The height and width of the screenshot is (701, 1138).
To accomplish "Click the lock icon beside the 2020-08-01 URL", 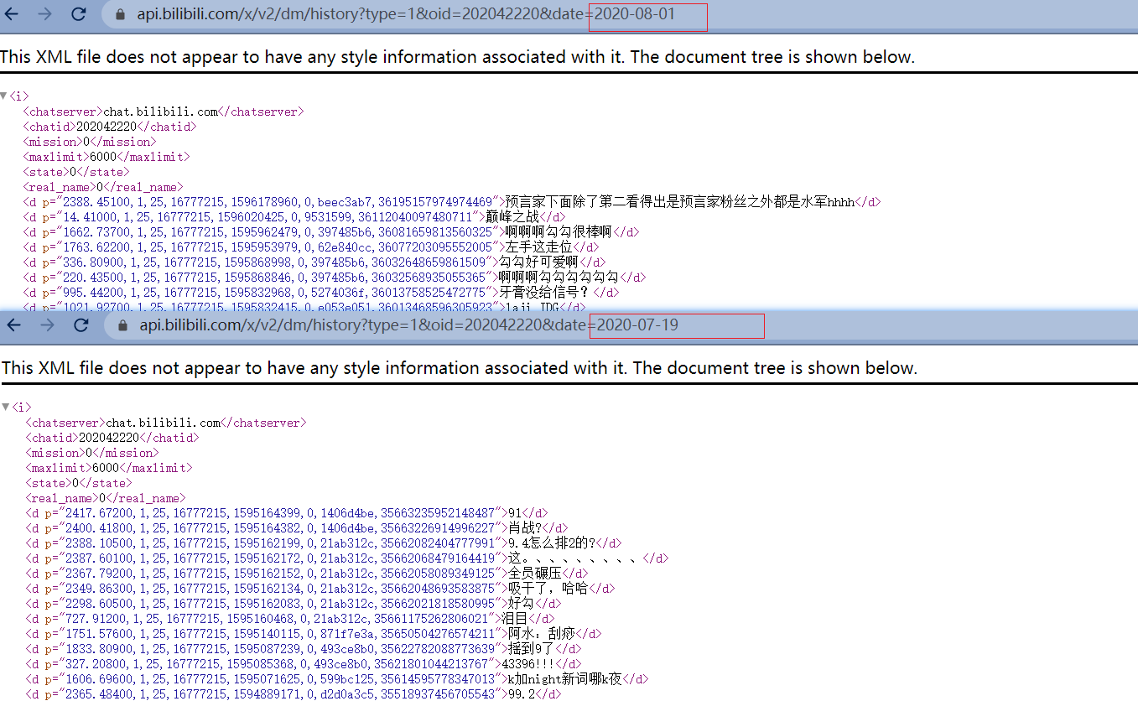I will tap(120, 14).
